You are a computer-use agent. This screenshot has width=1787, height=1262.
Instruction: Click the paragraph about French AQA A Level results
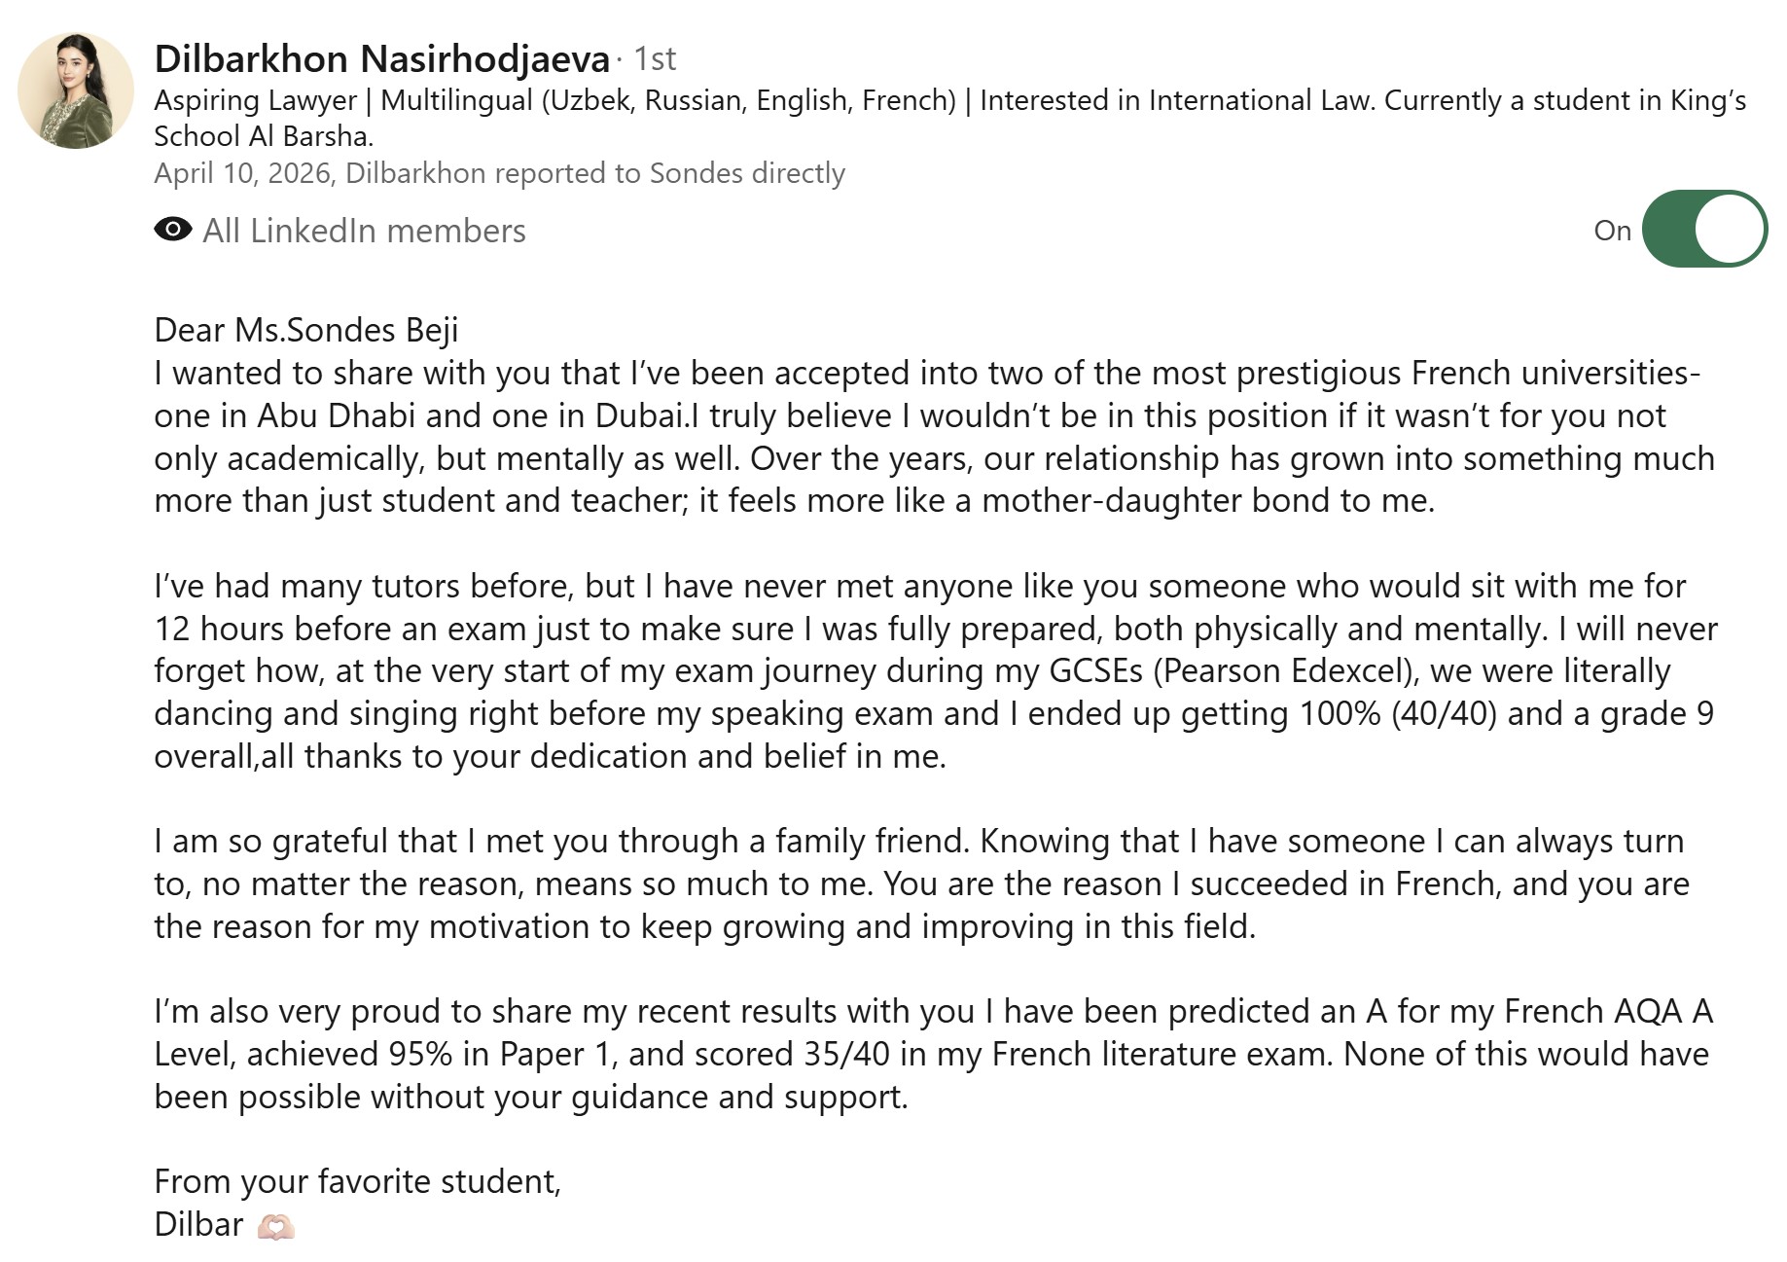pyautogui.click(x=933, y=1054)
